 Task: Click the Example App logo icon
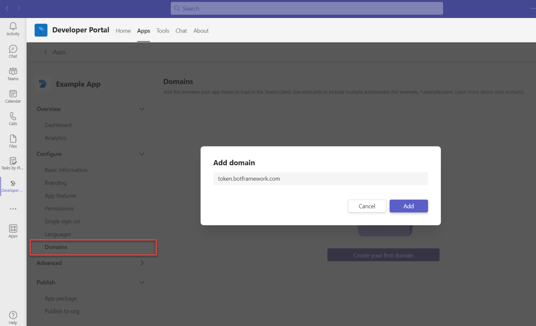43,84
